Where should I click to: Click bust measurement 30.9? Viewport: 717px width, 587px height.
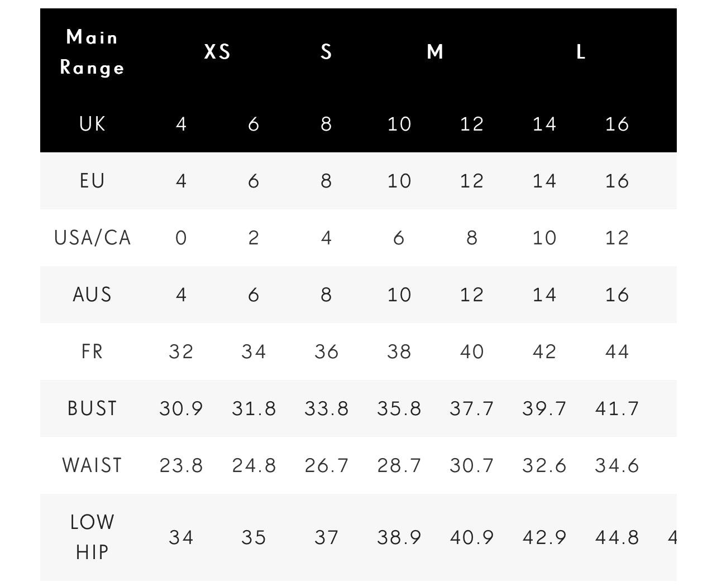coord(181,408)
